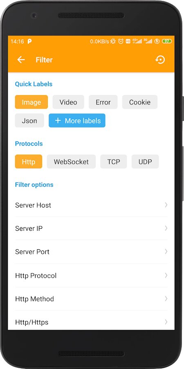Toggle the Image quick label
Image resolution: width=184 pixels, height=369 pixels.
(31, 102)
